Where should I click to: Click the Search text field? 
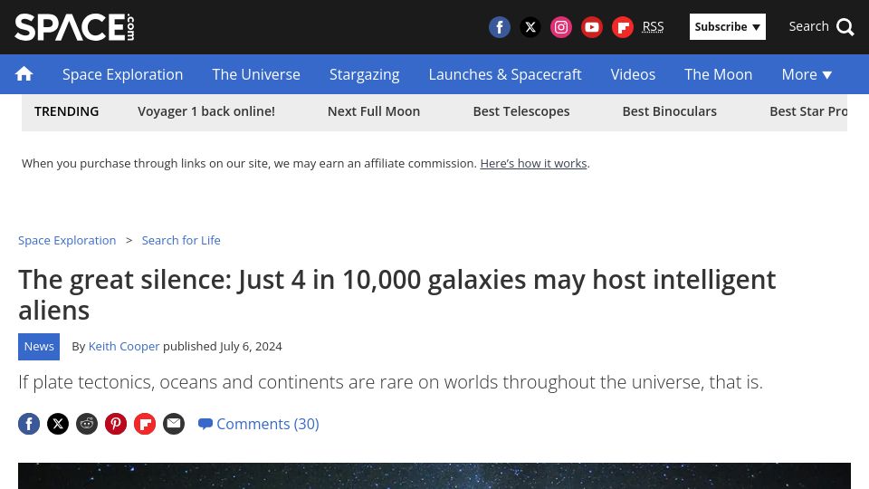[808, 26]
